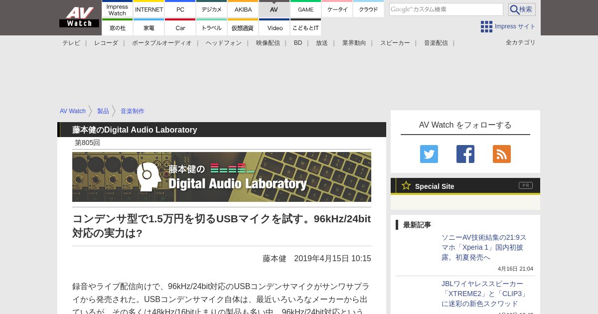Go to the ヘッドフォン category
The image size is (598, 314).
click(224, 43)
